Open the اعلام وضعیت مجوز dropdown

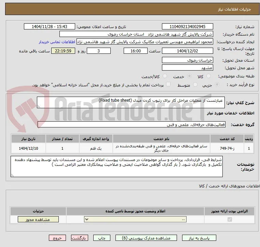click(x=135, y=219)
